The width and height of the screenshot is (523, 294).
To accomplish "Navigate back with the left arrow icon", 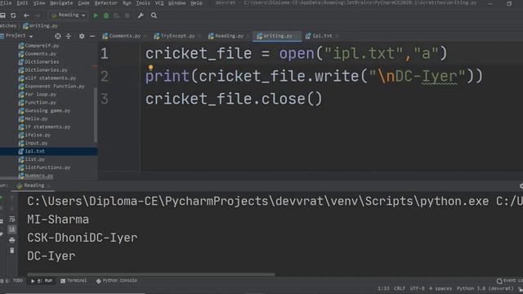I will (x=26, y=16).
